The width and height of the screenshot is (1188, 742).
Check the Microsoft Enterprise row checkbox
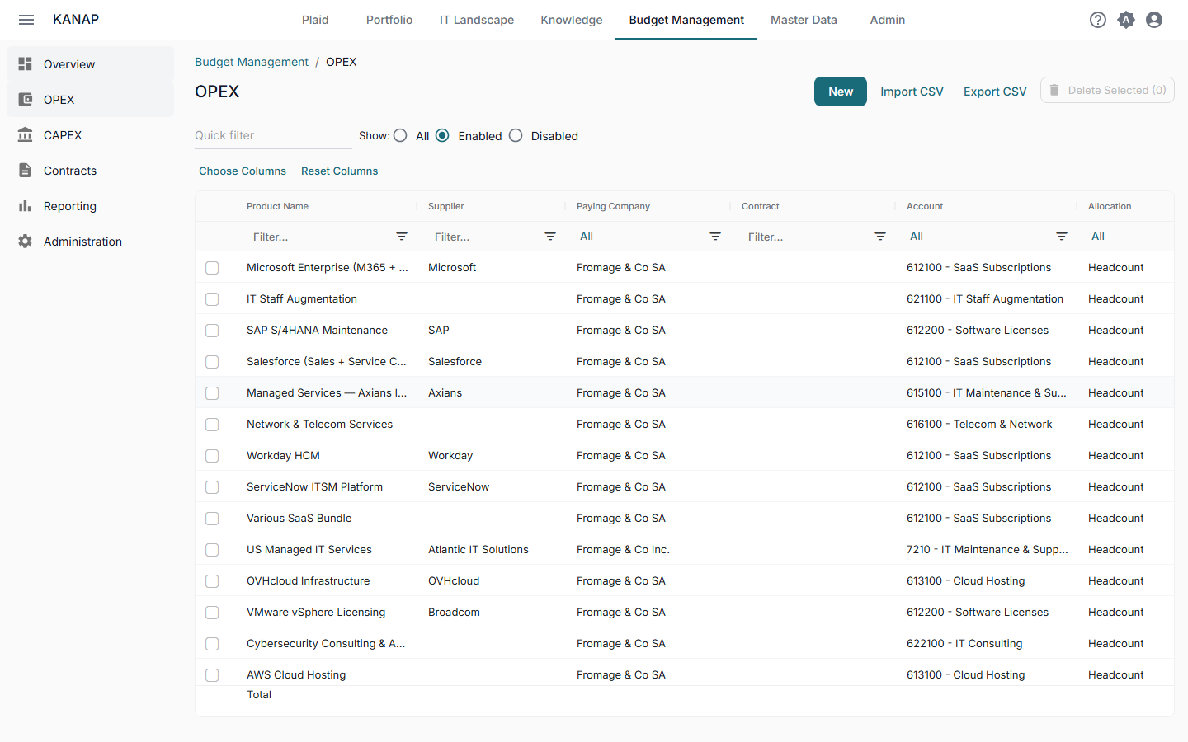point(212,268)
